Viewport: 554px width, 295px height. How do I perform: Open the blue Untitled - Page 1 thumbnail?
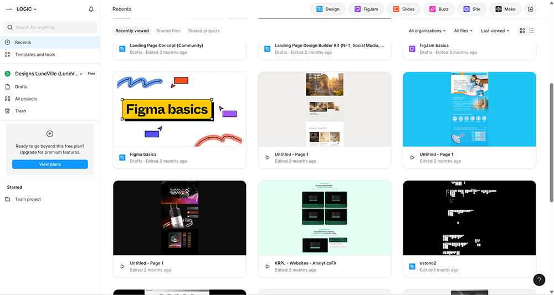(x=469, y=110)
